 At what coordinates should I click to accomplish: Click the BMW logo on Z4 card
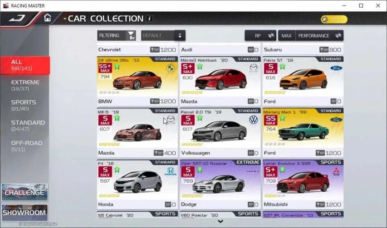coord(170,68)
